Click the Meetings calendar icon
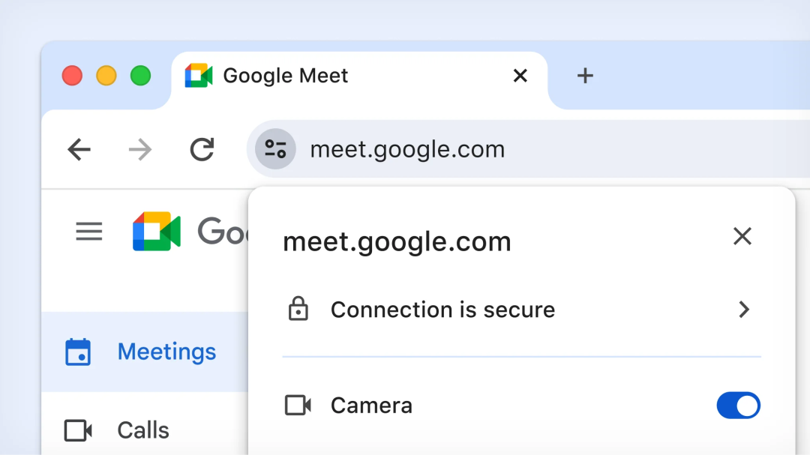810x455 pixels. [78, 352]
